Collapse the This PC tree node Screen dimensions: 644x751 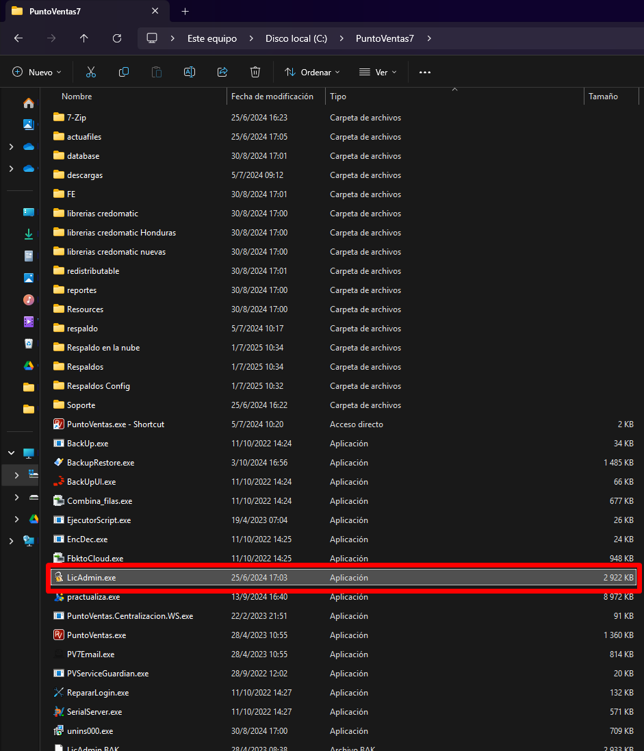click(12, 453)
